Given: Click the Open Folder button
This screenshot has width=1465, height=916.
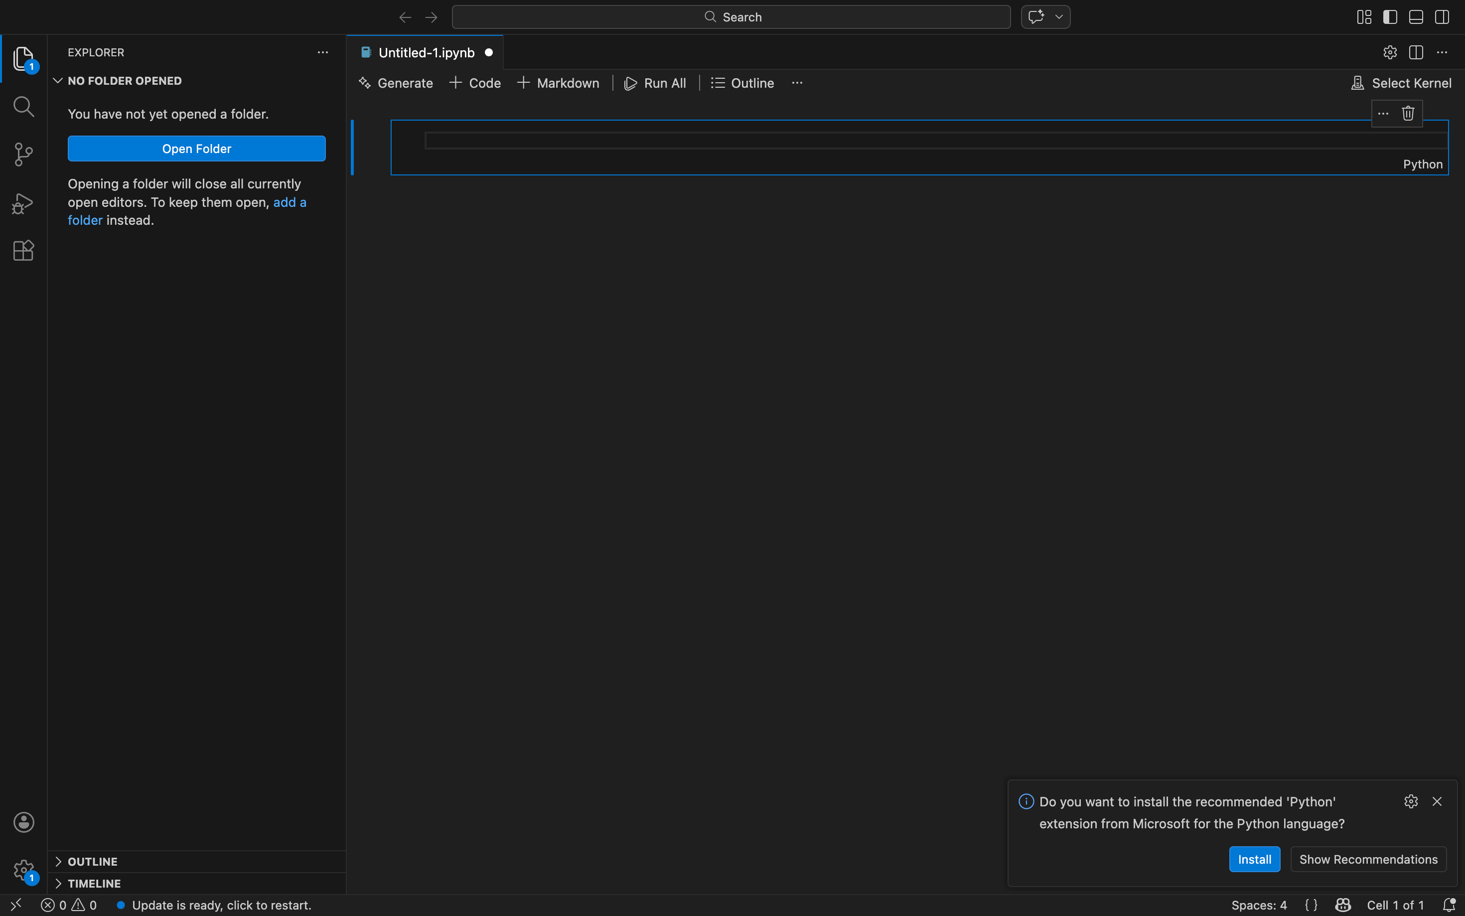Looking at the screenshot, I should click(196, 149).
